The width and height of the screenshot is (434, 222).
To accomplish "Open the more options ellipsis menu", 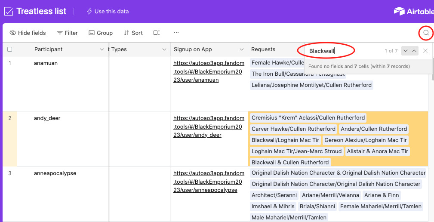I will [176, 33].
